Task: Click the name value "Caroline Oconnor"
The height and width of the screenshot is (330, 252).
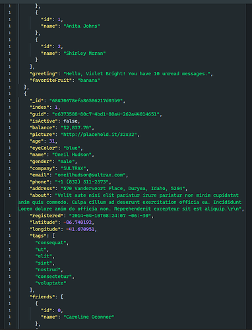Action: 89,317
